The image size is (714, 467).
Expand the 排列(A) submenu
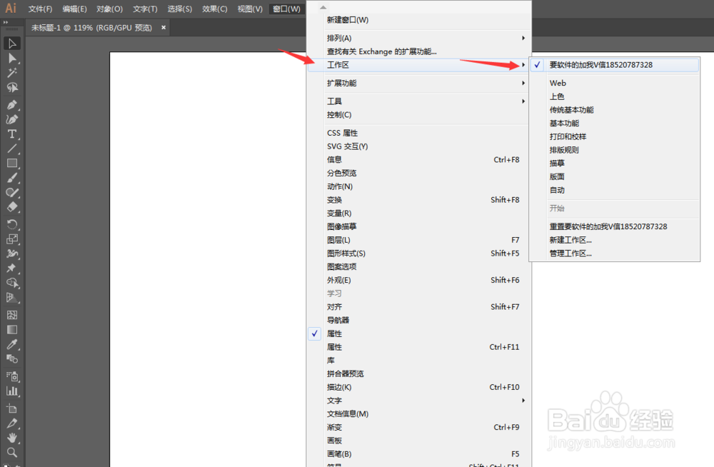pos(418,38)
